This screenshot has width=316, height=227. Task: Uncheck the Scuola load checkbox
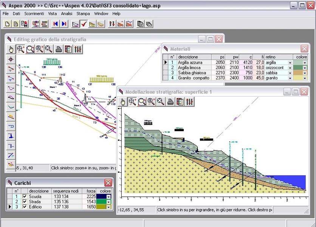pos(25,196)
